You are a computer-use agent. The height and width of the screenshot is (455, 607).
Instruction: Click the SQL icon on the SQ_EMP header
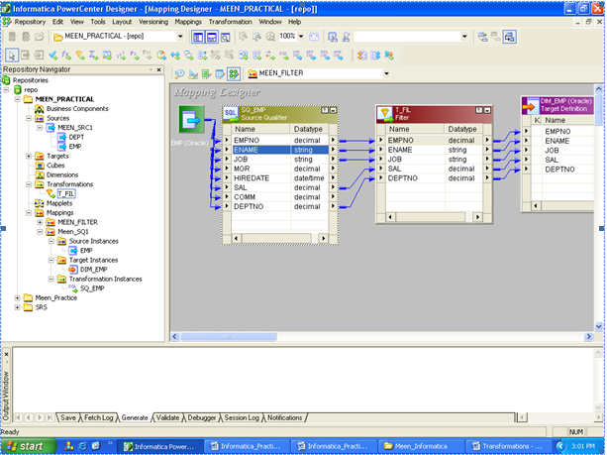[x=231, y=114]
